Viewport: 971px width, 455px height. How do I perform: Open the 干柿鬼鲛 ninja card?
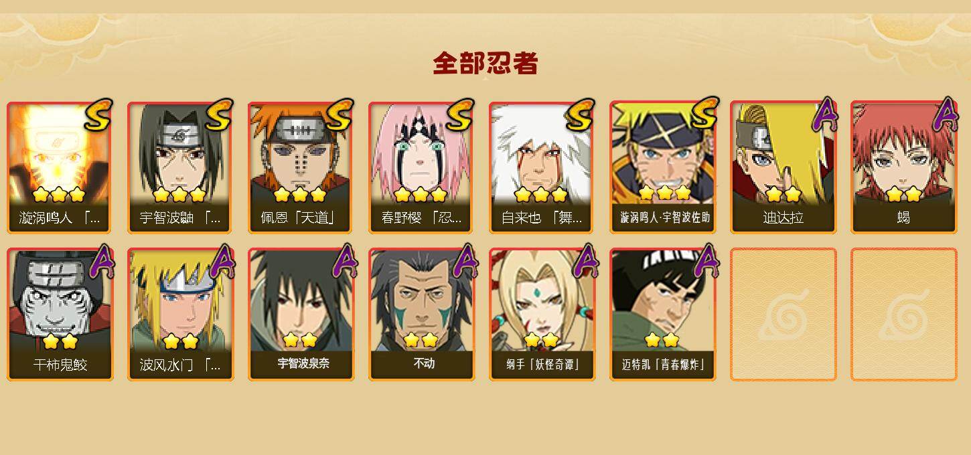60,314
